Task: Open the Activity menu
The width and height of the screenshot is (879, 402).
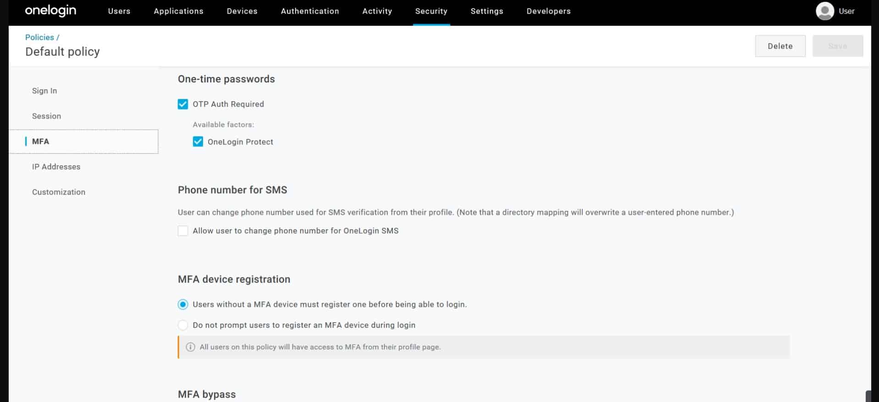Action: coord(377,11)
